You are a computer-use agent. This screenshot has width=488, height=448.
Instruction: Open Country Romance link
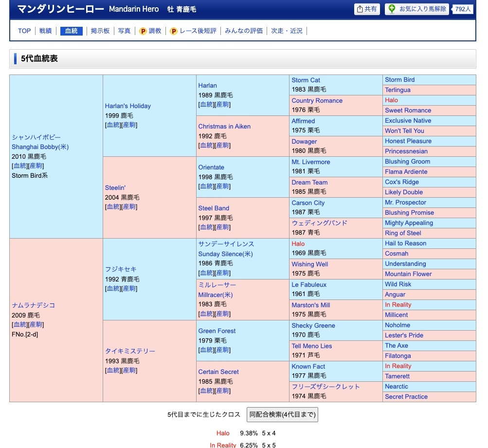point(317,100)
